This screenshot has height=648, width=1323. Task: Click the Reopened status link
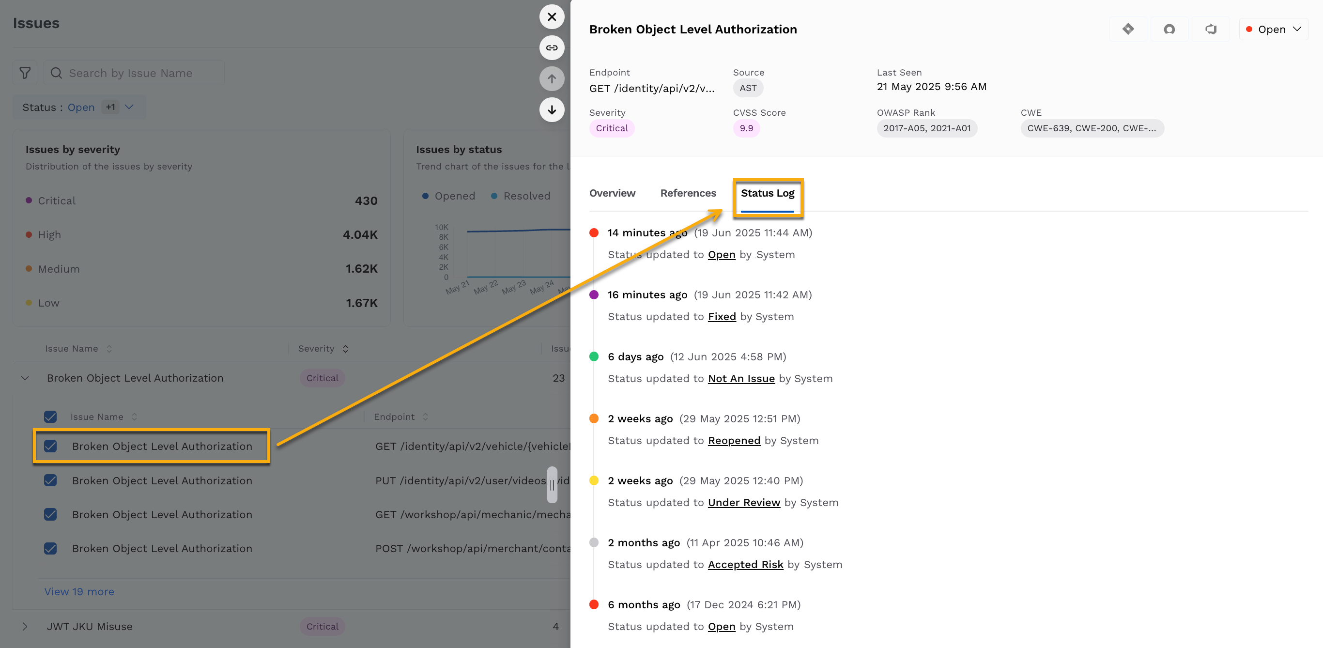734,441
